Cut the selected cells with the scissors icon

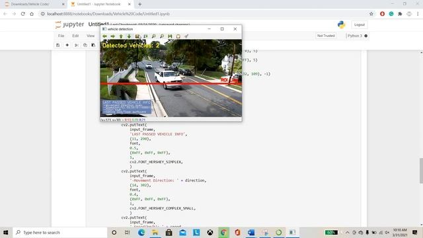click(77, 45)
